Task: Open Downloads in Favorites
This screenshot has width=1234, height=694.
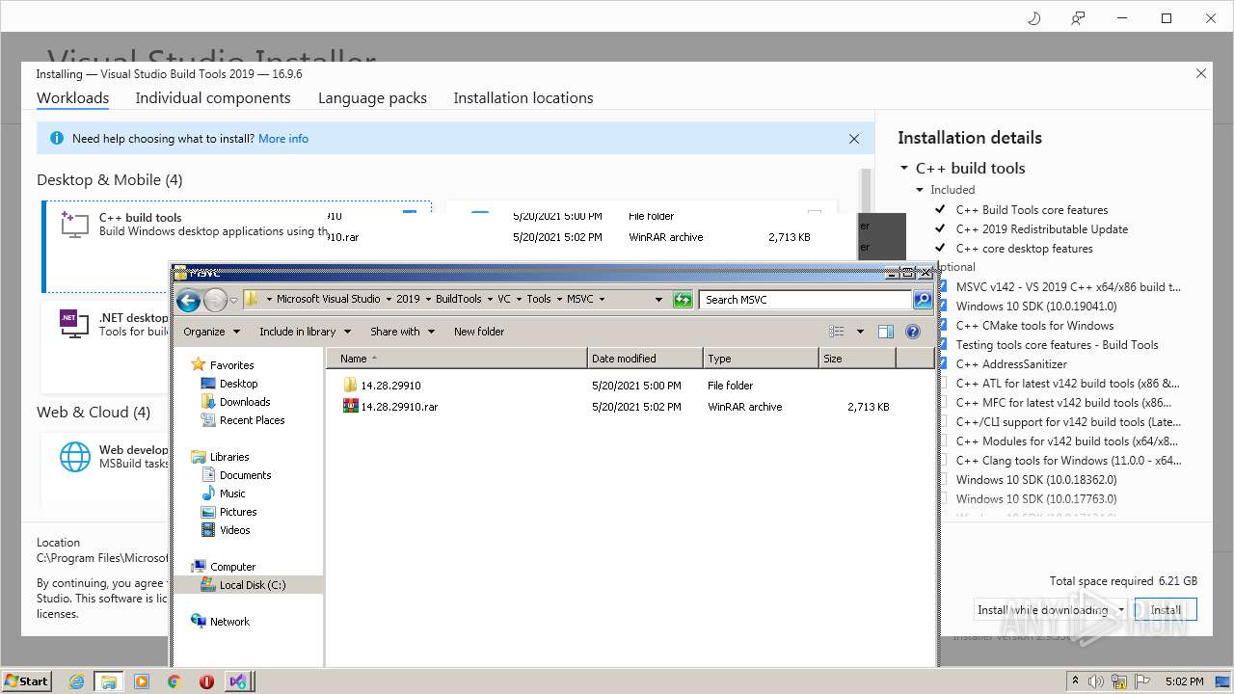Action: click(x=245, y=402)
